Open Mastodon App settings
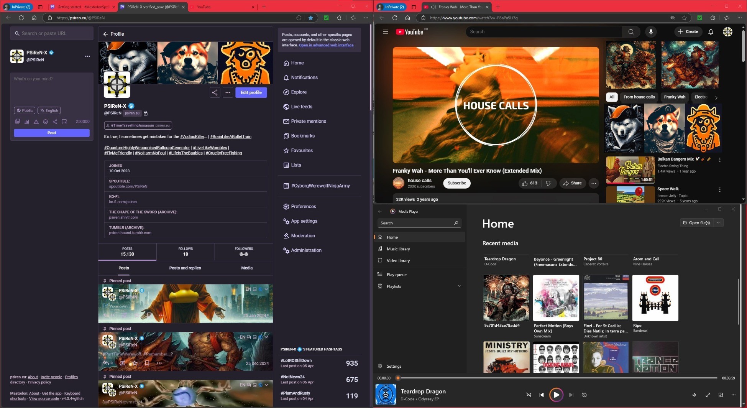This screenshot has width=747, height=408. tap(300, 221)
